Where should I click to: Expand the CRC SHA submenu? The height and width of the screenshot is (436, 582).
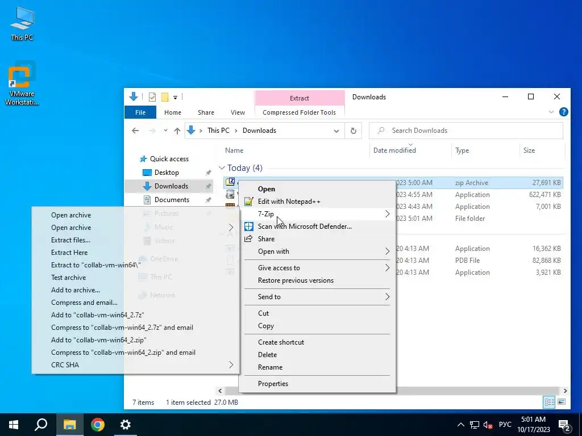(135, 365)
